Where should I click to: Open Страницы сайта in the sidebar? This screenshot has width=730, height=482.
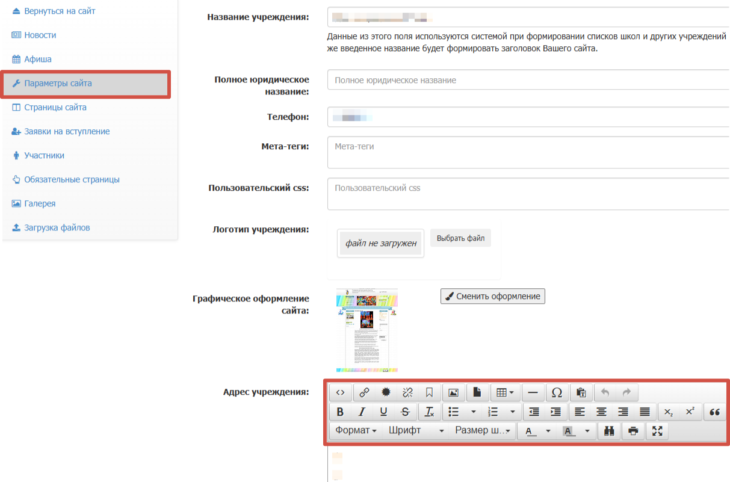[x=55, y=108]
